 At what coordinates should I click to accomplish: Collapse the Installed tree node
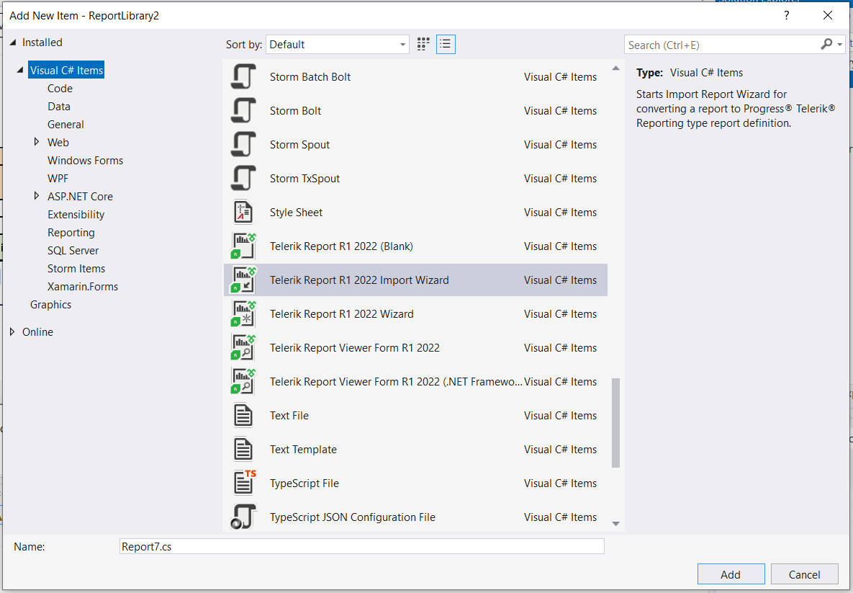click(x=12, y=43)
